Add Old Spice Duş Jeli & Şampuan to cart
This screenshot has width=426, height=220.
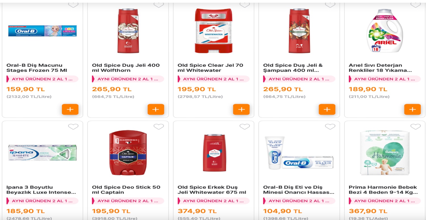(327, 109)
